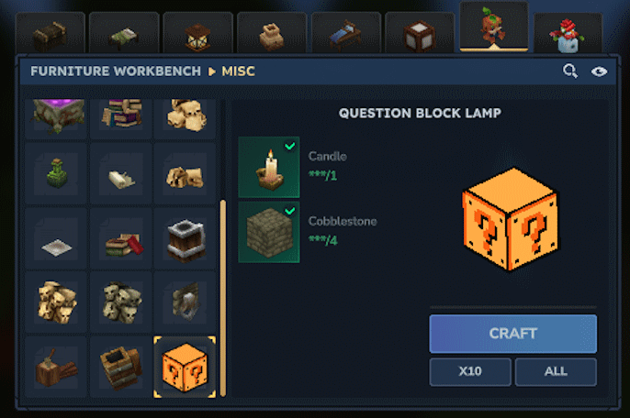Open the recipe search magnifier
Screen dimensions: 630x418
(x=569, y=71)
